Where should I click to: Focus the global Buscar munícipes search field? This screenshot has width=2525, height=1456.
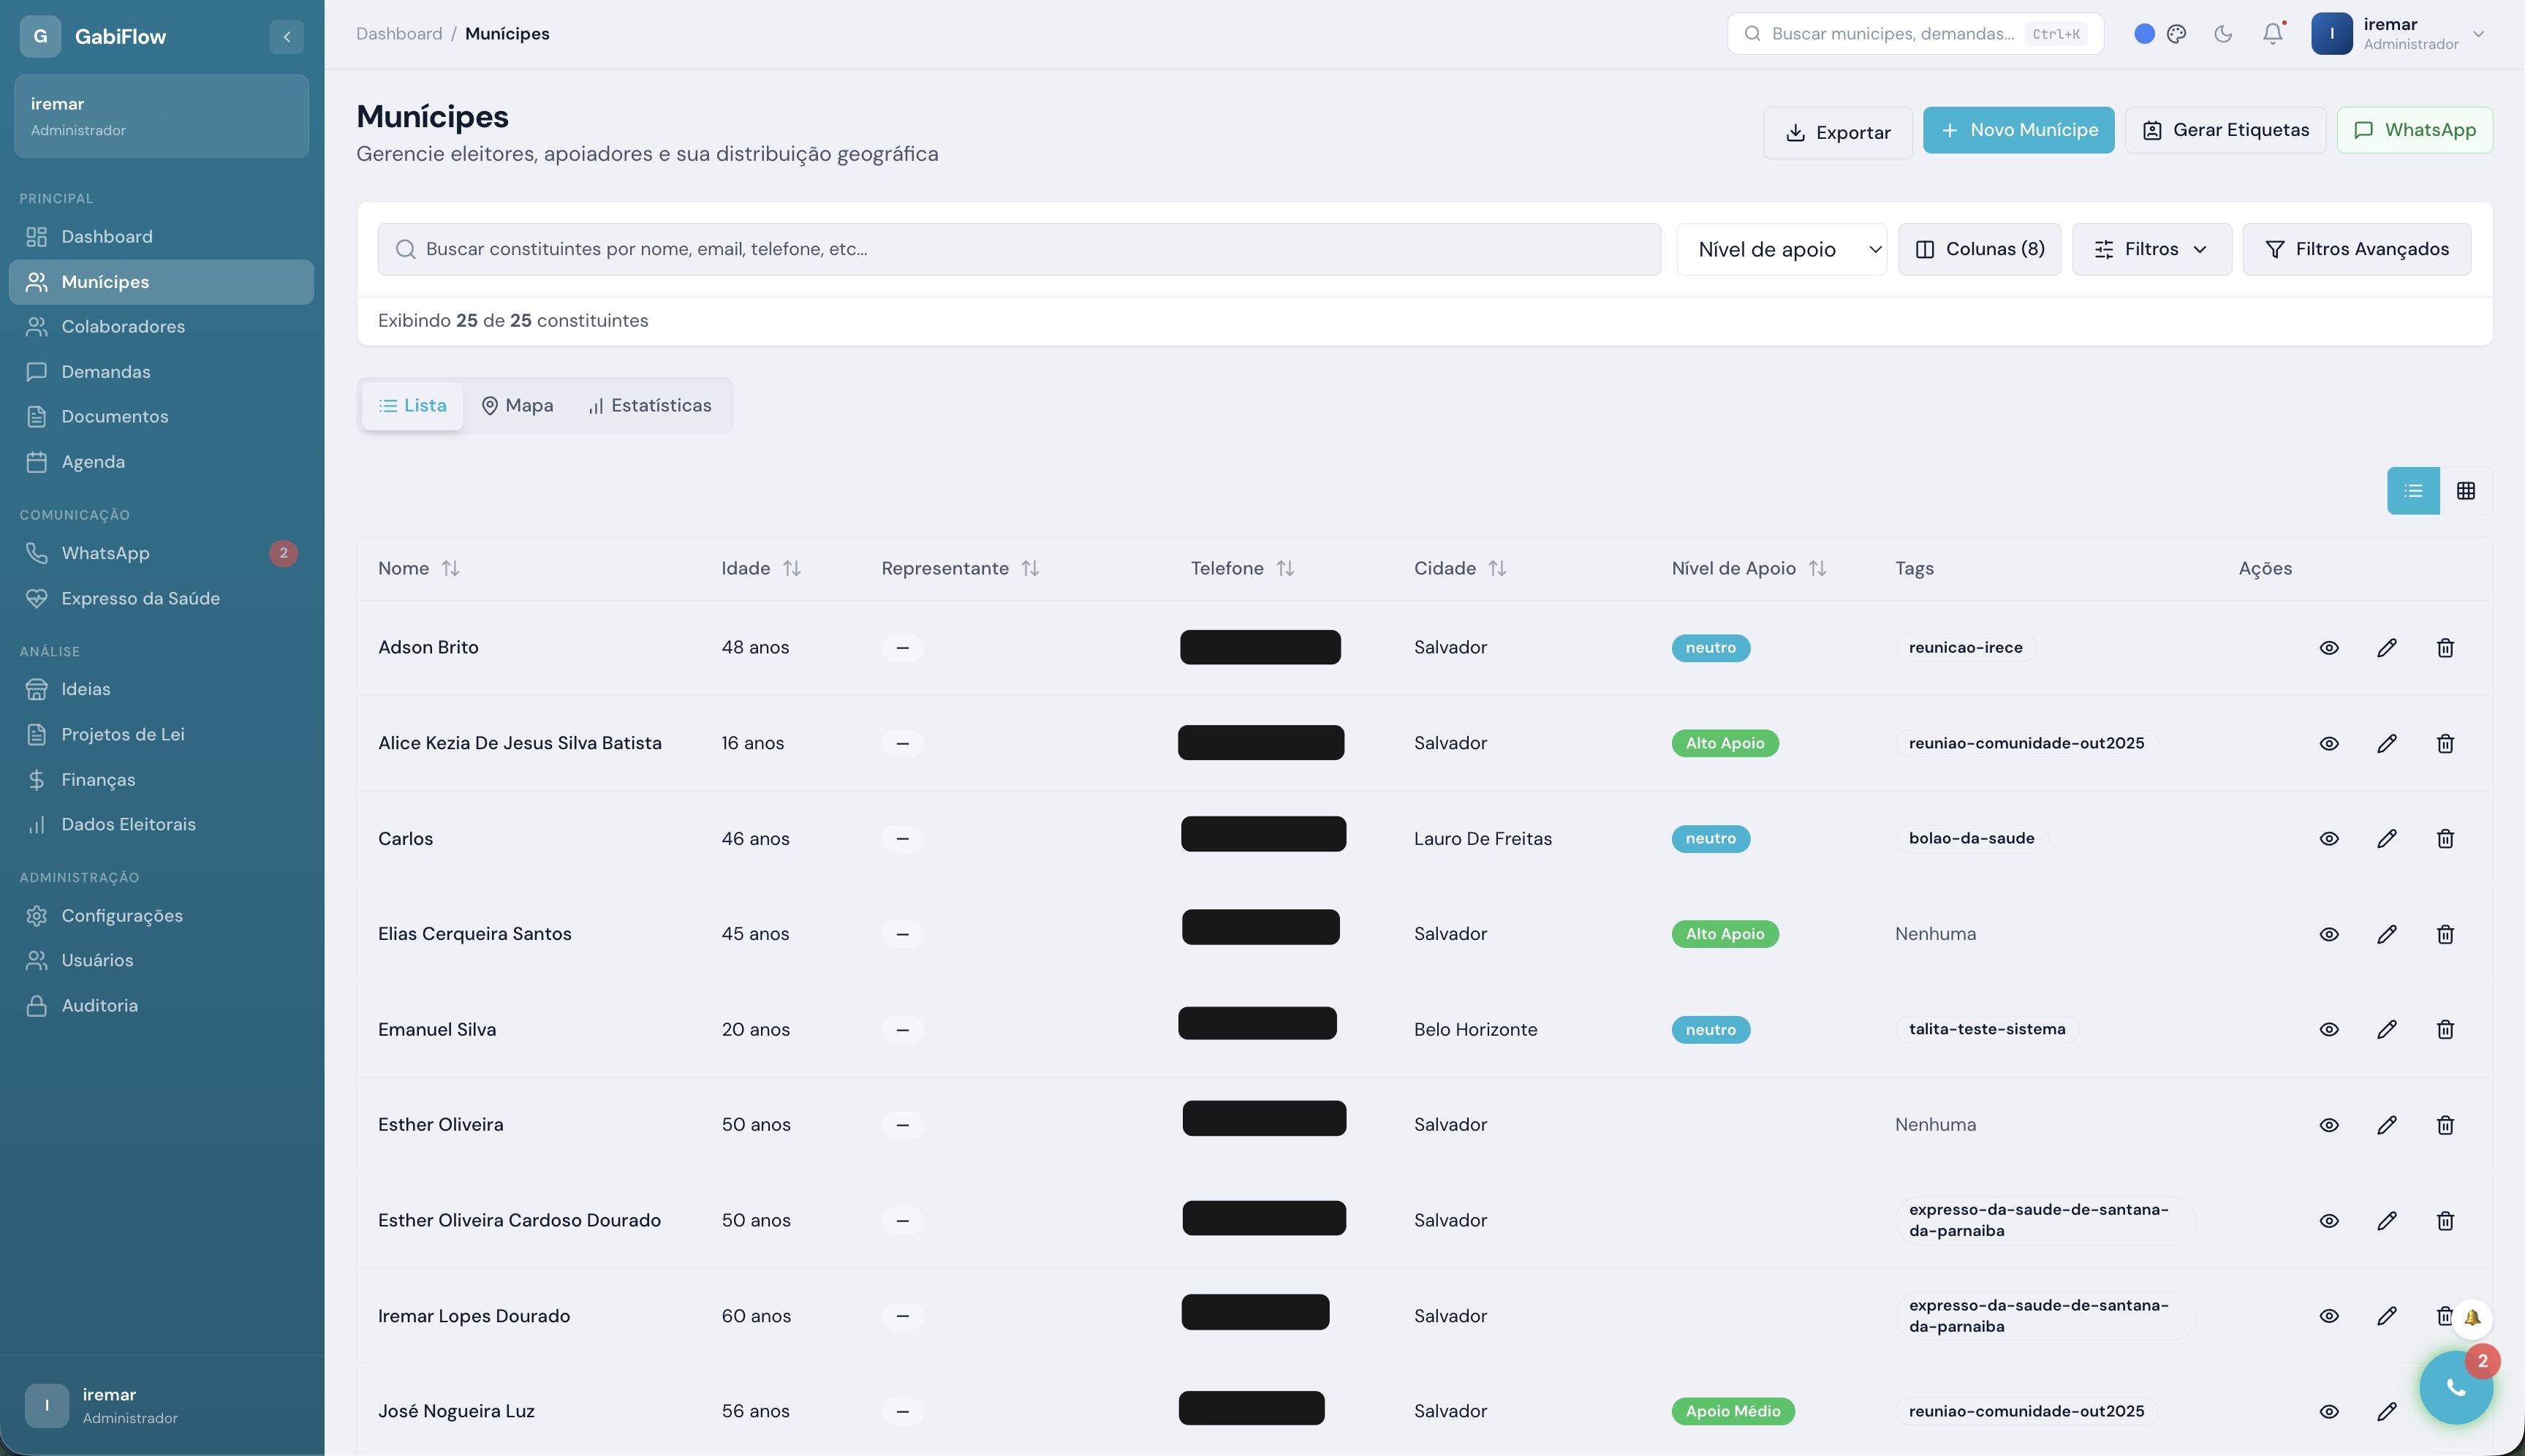[1915, 34]
